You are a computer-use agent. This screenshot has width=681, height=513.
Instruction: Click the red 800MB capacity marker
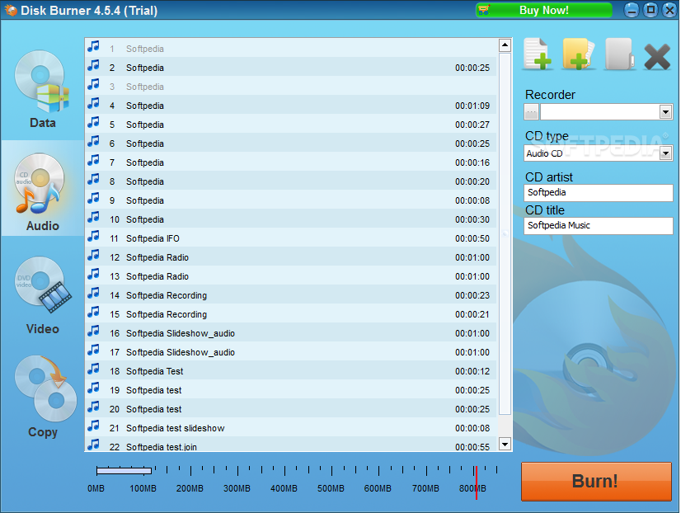476,482
